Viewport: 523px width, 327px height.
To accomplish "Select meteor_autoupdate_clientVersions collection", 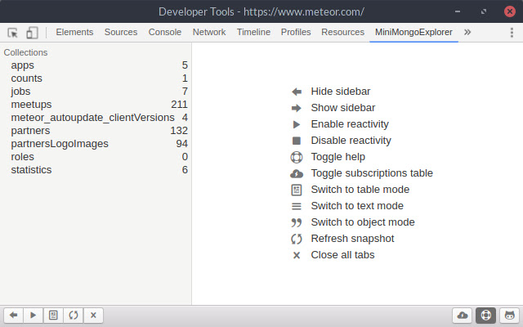I will tap(96, 118).
